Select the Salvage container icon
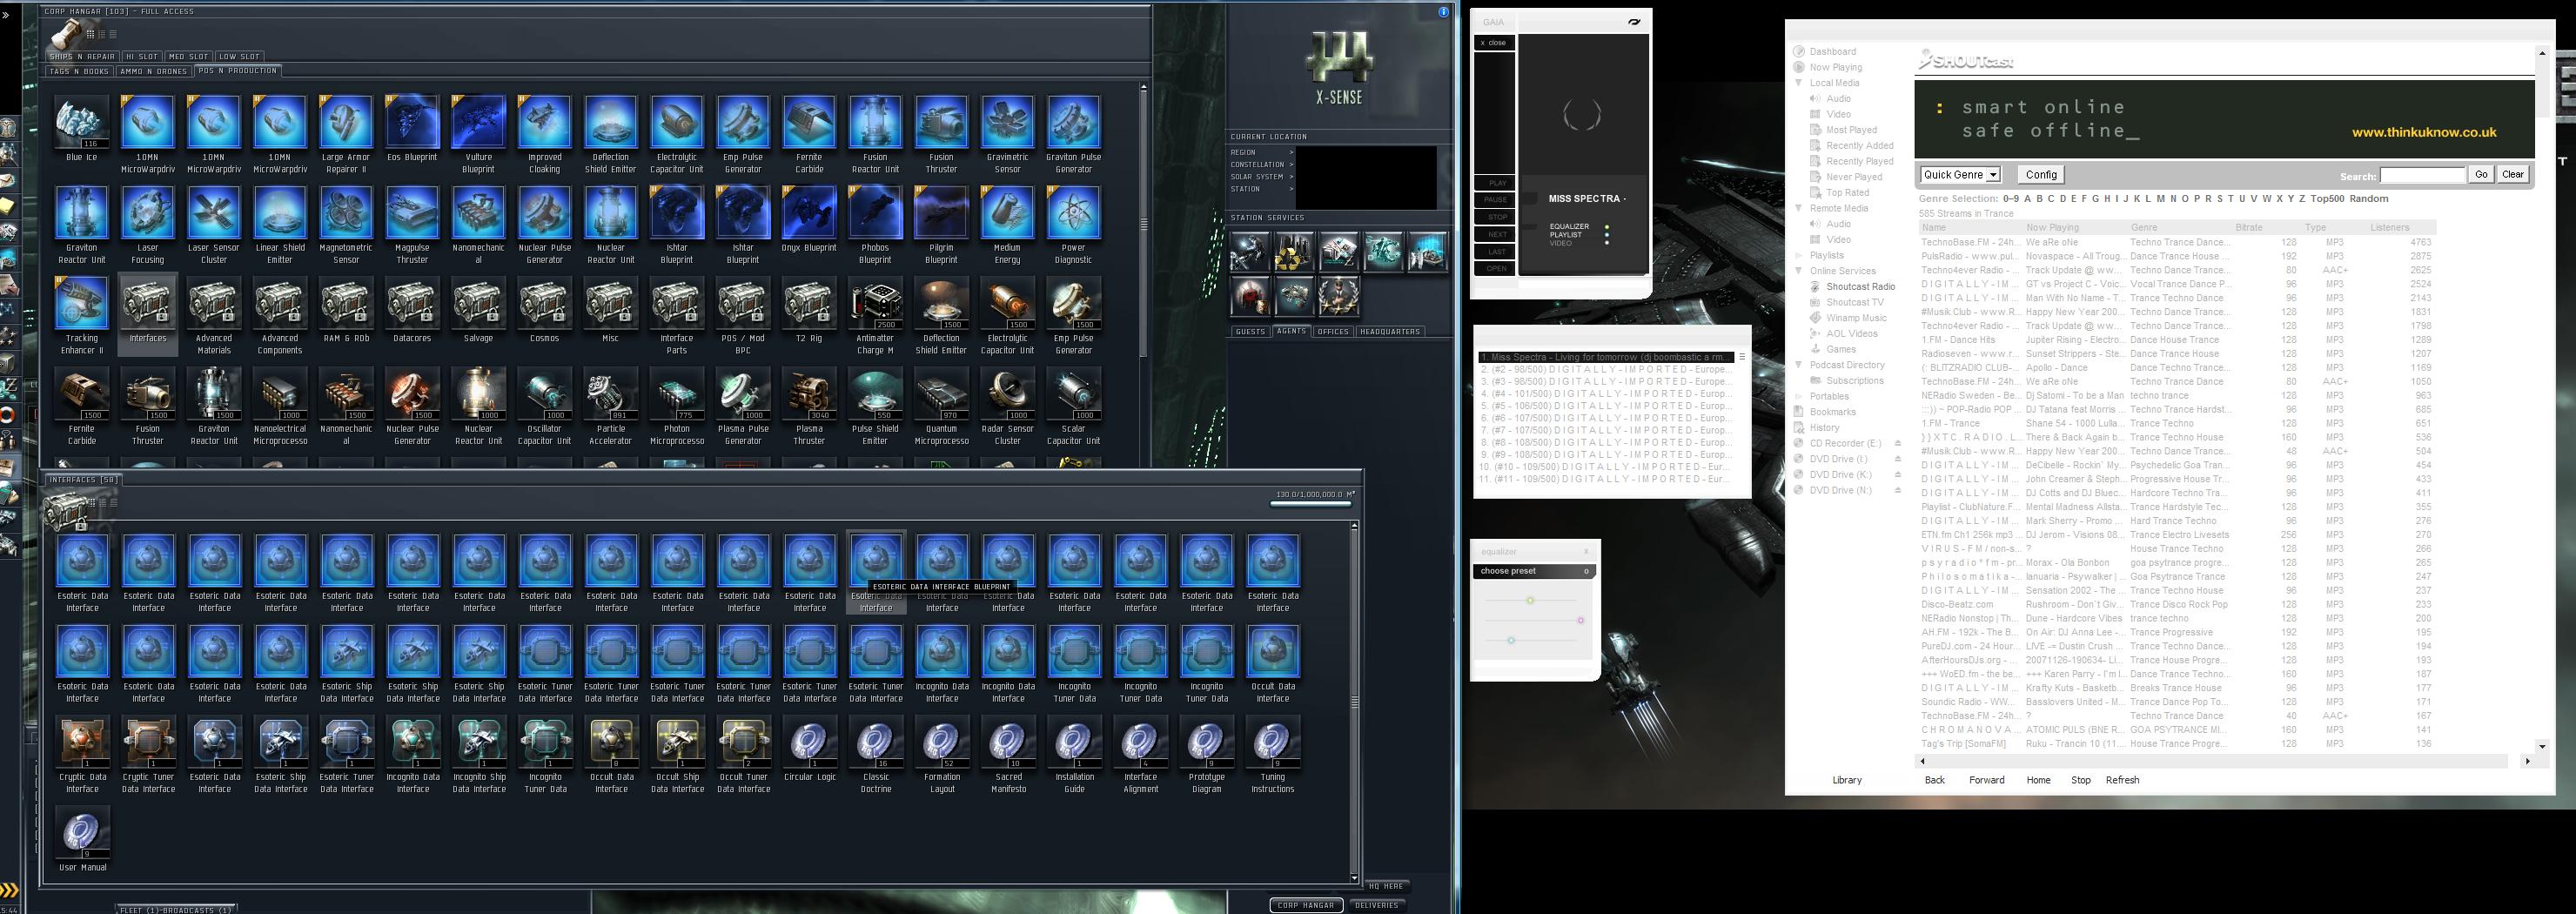 (x=478, y=303)
